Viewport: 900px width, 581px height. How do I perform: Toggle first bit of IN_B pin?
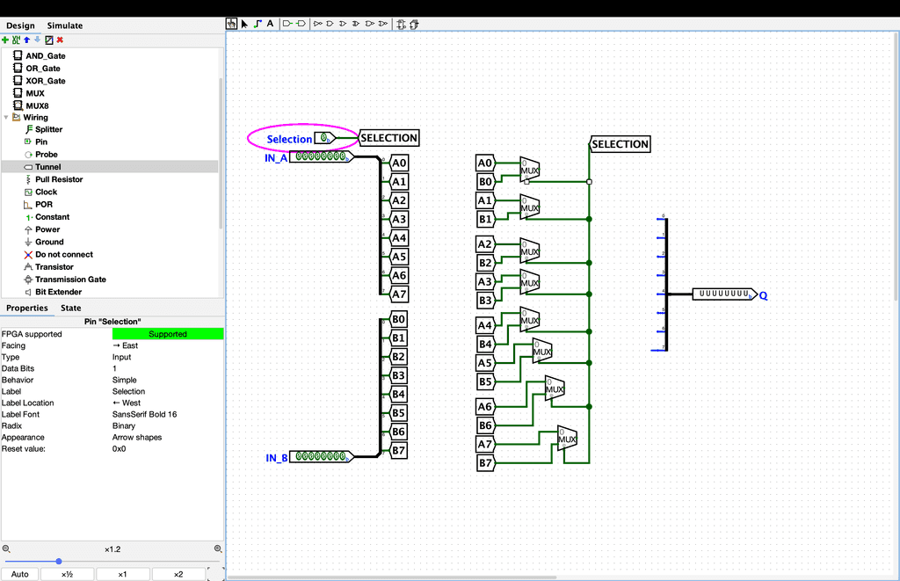click(300, 456)
